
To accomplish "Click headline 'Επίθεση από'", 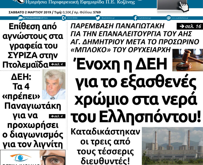I will [x=33, y=27].
